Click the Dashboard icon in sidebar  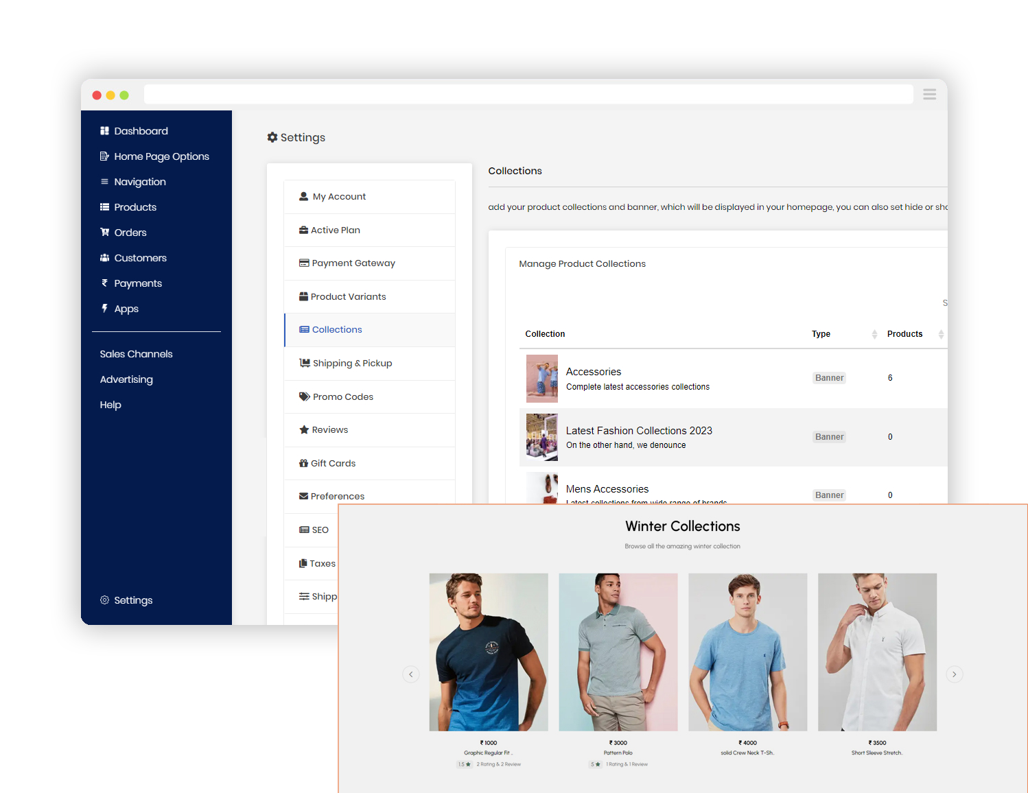(x=104, y=131)
